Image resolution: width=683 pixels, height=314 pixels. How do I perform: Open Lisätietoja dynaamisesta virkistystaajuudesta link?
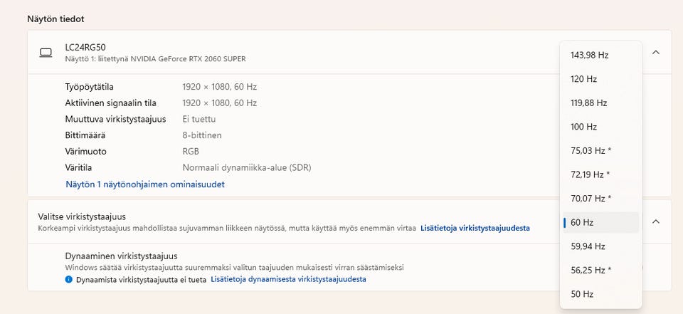pos(288,279)
